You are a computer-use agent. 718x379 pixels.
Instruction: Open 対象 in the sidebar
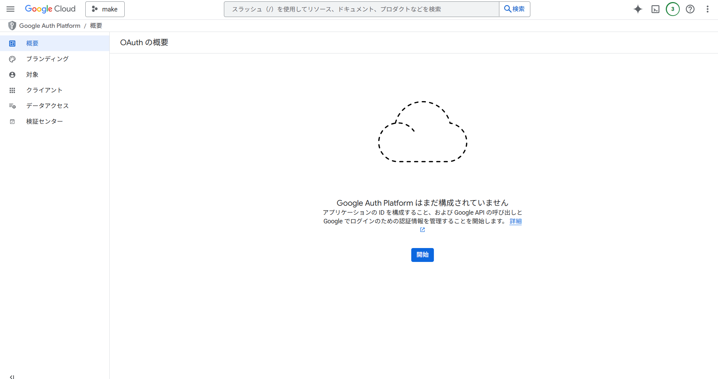pos(55,74)
